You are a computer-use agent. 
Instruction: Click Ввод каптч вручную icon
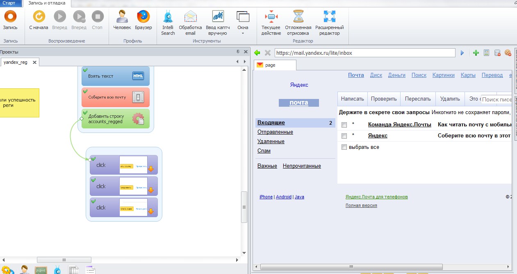[x=218, y=17]
